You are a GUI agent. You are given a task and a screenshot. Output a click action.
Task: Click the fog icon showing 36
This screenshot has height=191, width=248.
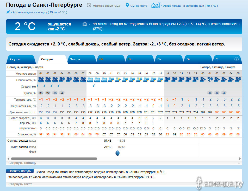coord(41,93)
